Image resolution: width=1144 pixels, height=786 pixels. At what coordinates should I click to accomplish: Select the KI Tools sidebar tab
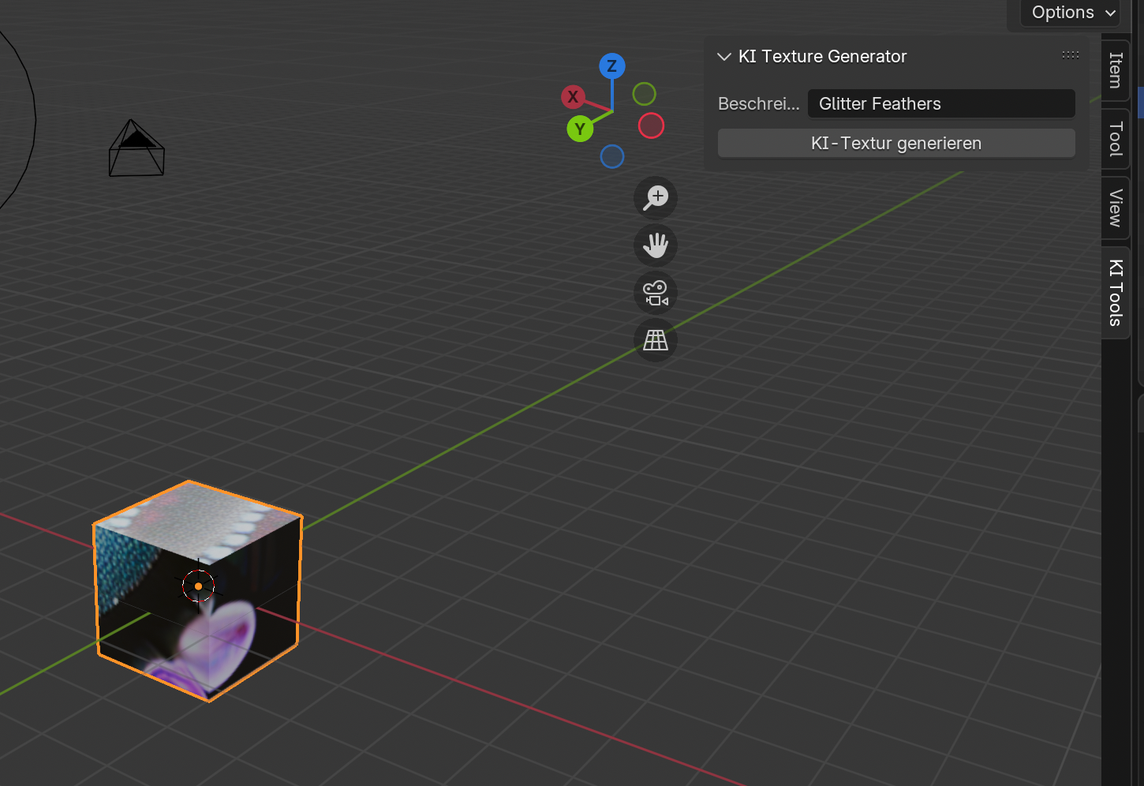tap(1116, 292)
